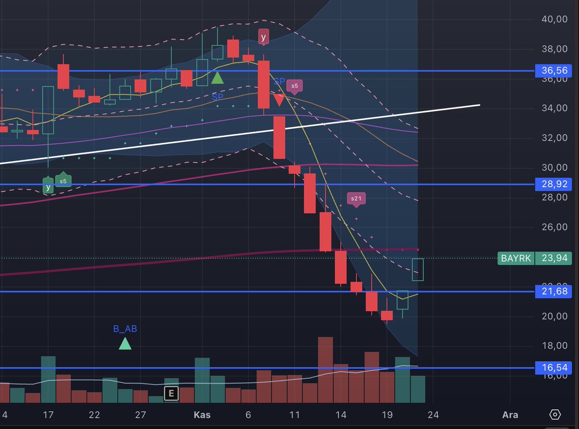Select the 28,92 price level label
The width and height of the screenshot is (579, 429).
[554, 184]
